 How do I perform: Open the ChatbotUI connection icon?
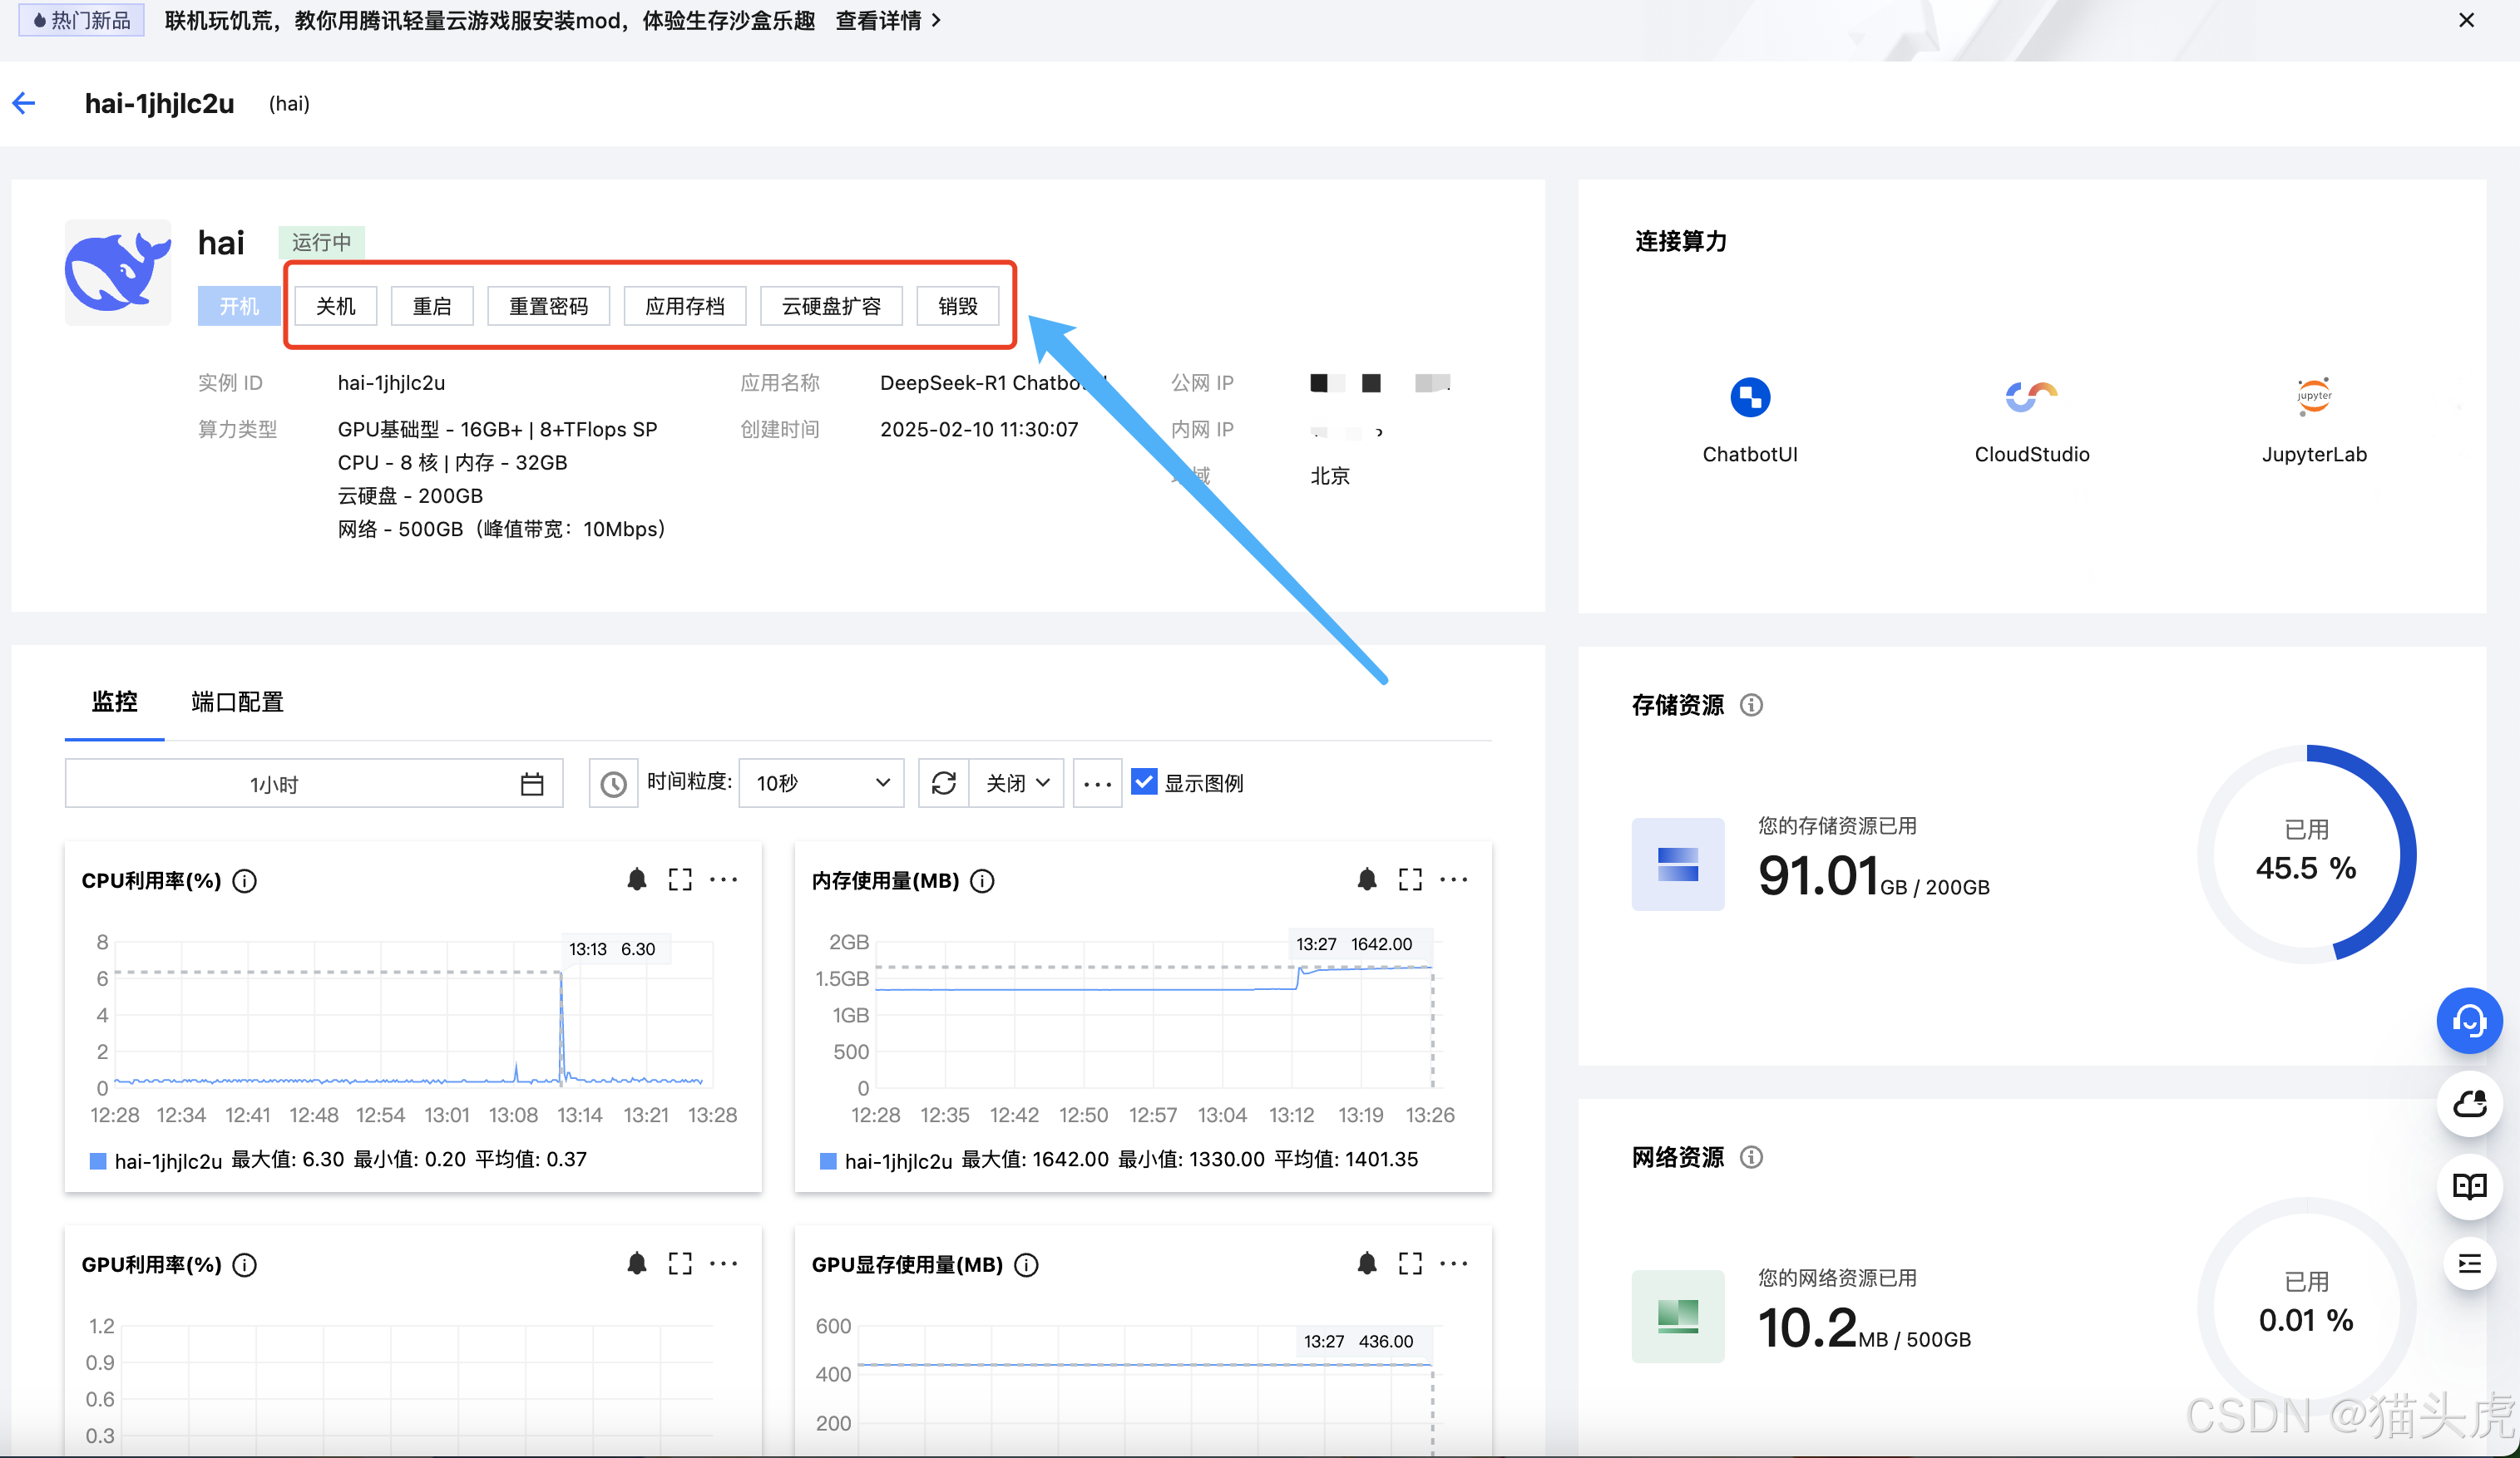1749,397
